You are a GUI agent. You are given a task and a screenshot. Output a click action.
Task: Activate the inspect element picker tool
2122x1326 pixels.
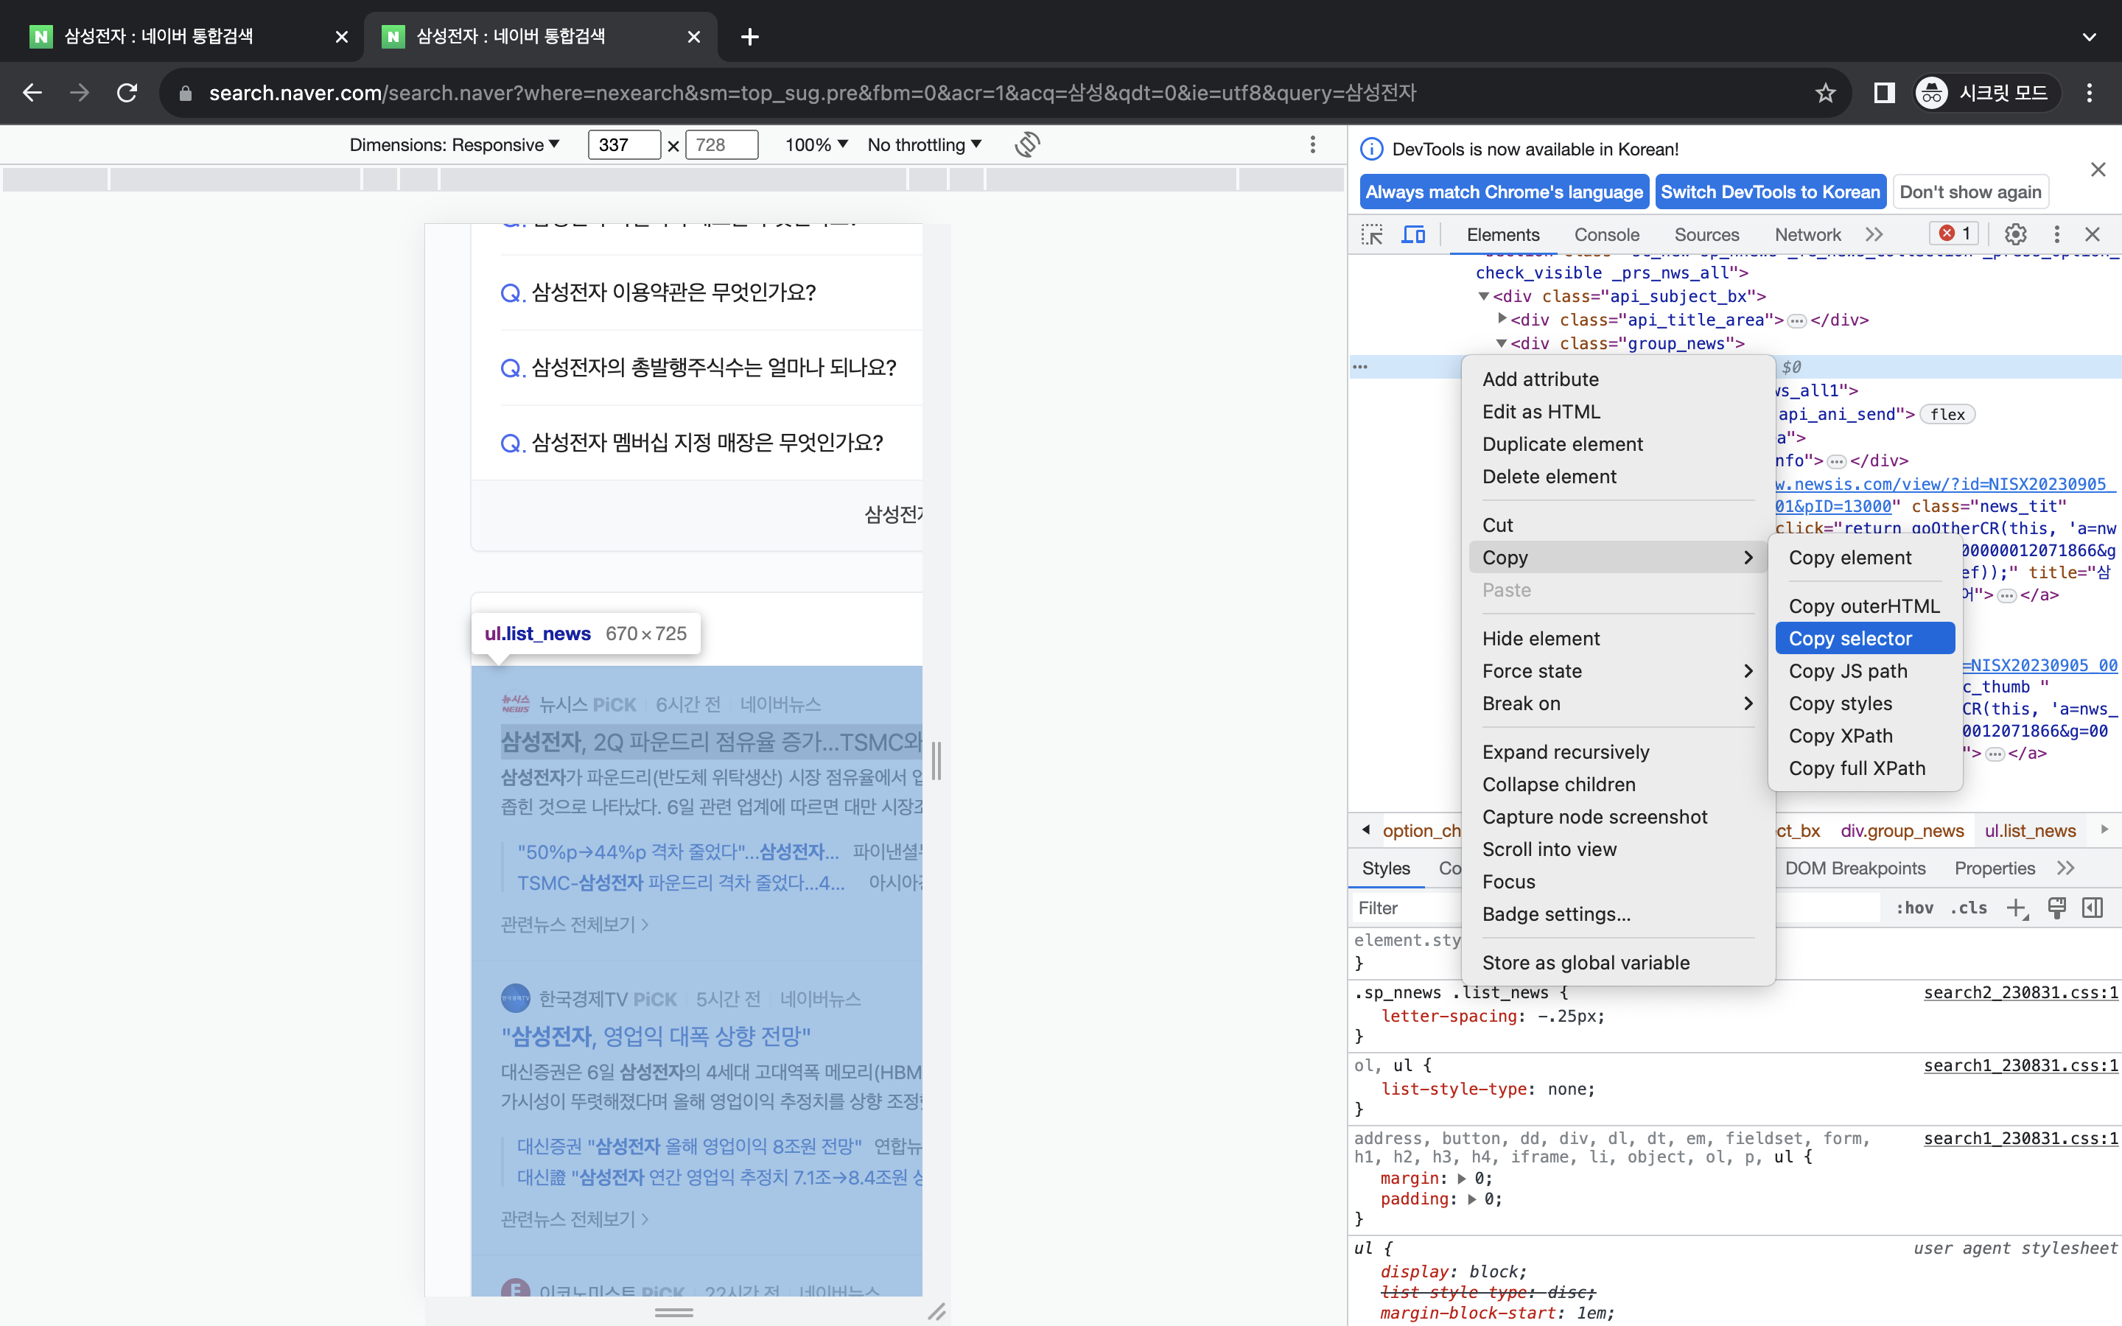tap(1371, 234)
